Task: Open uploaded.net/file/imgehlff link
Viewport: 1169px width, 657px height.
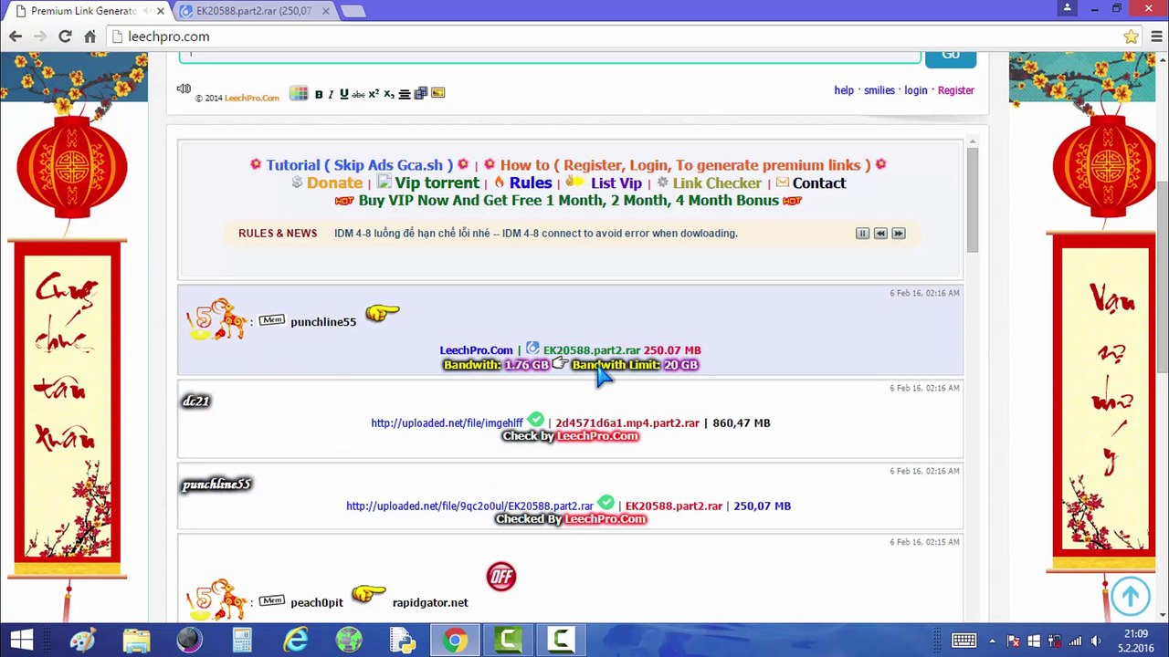Action: point(447,423)
